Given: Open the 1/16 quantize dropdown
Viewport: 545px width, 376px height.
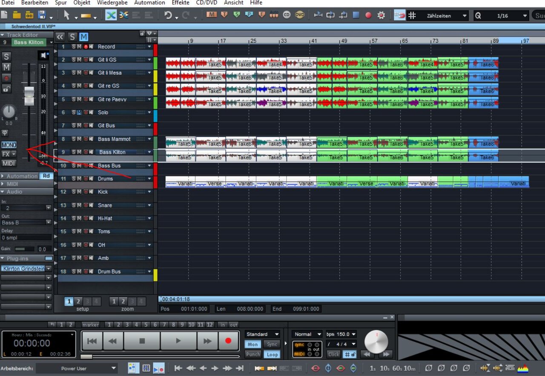Looking at the screenshot, I should pos(502,16).
